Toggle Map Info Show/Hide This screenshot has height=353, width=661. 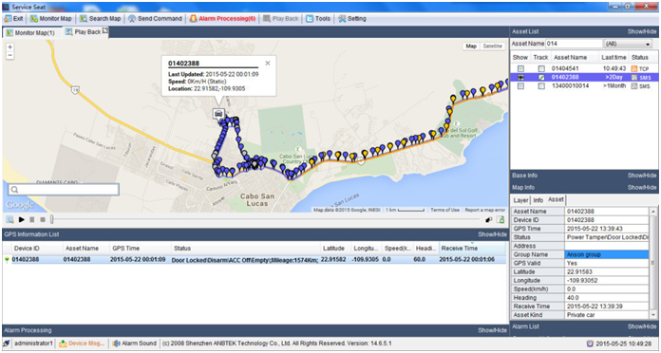[x=642, y=188]
